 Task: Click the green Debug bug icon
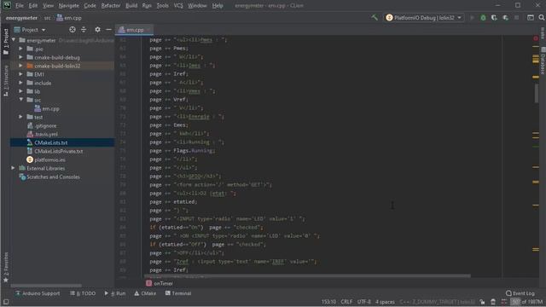click(483, 17)
